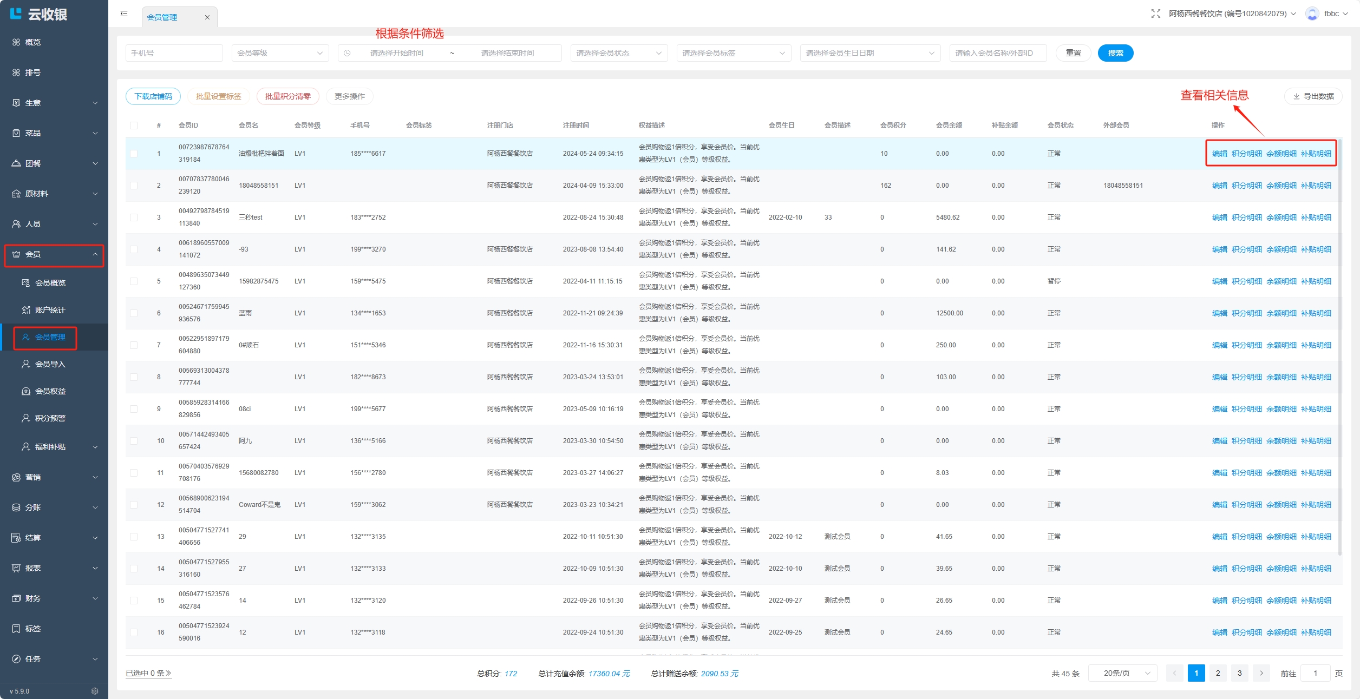
Task: Expand the 请选择会员状态 dropdown
Action: [618, 53]
